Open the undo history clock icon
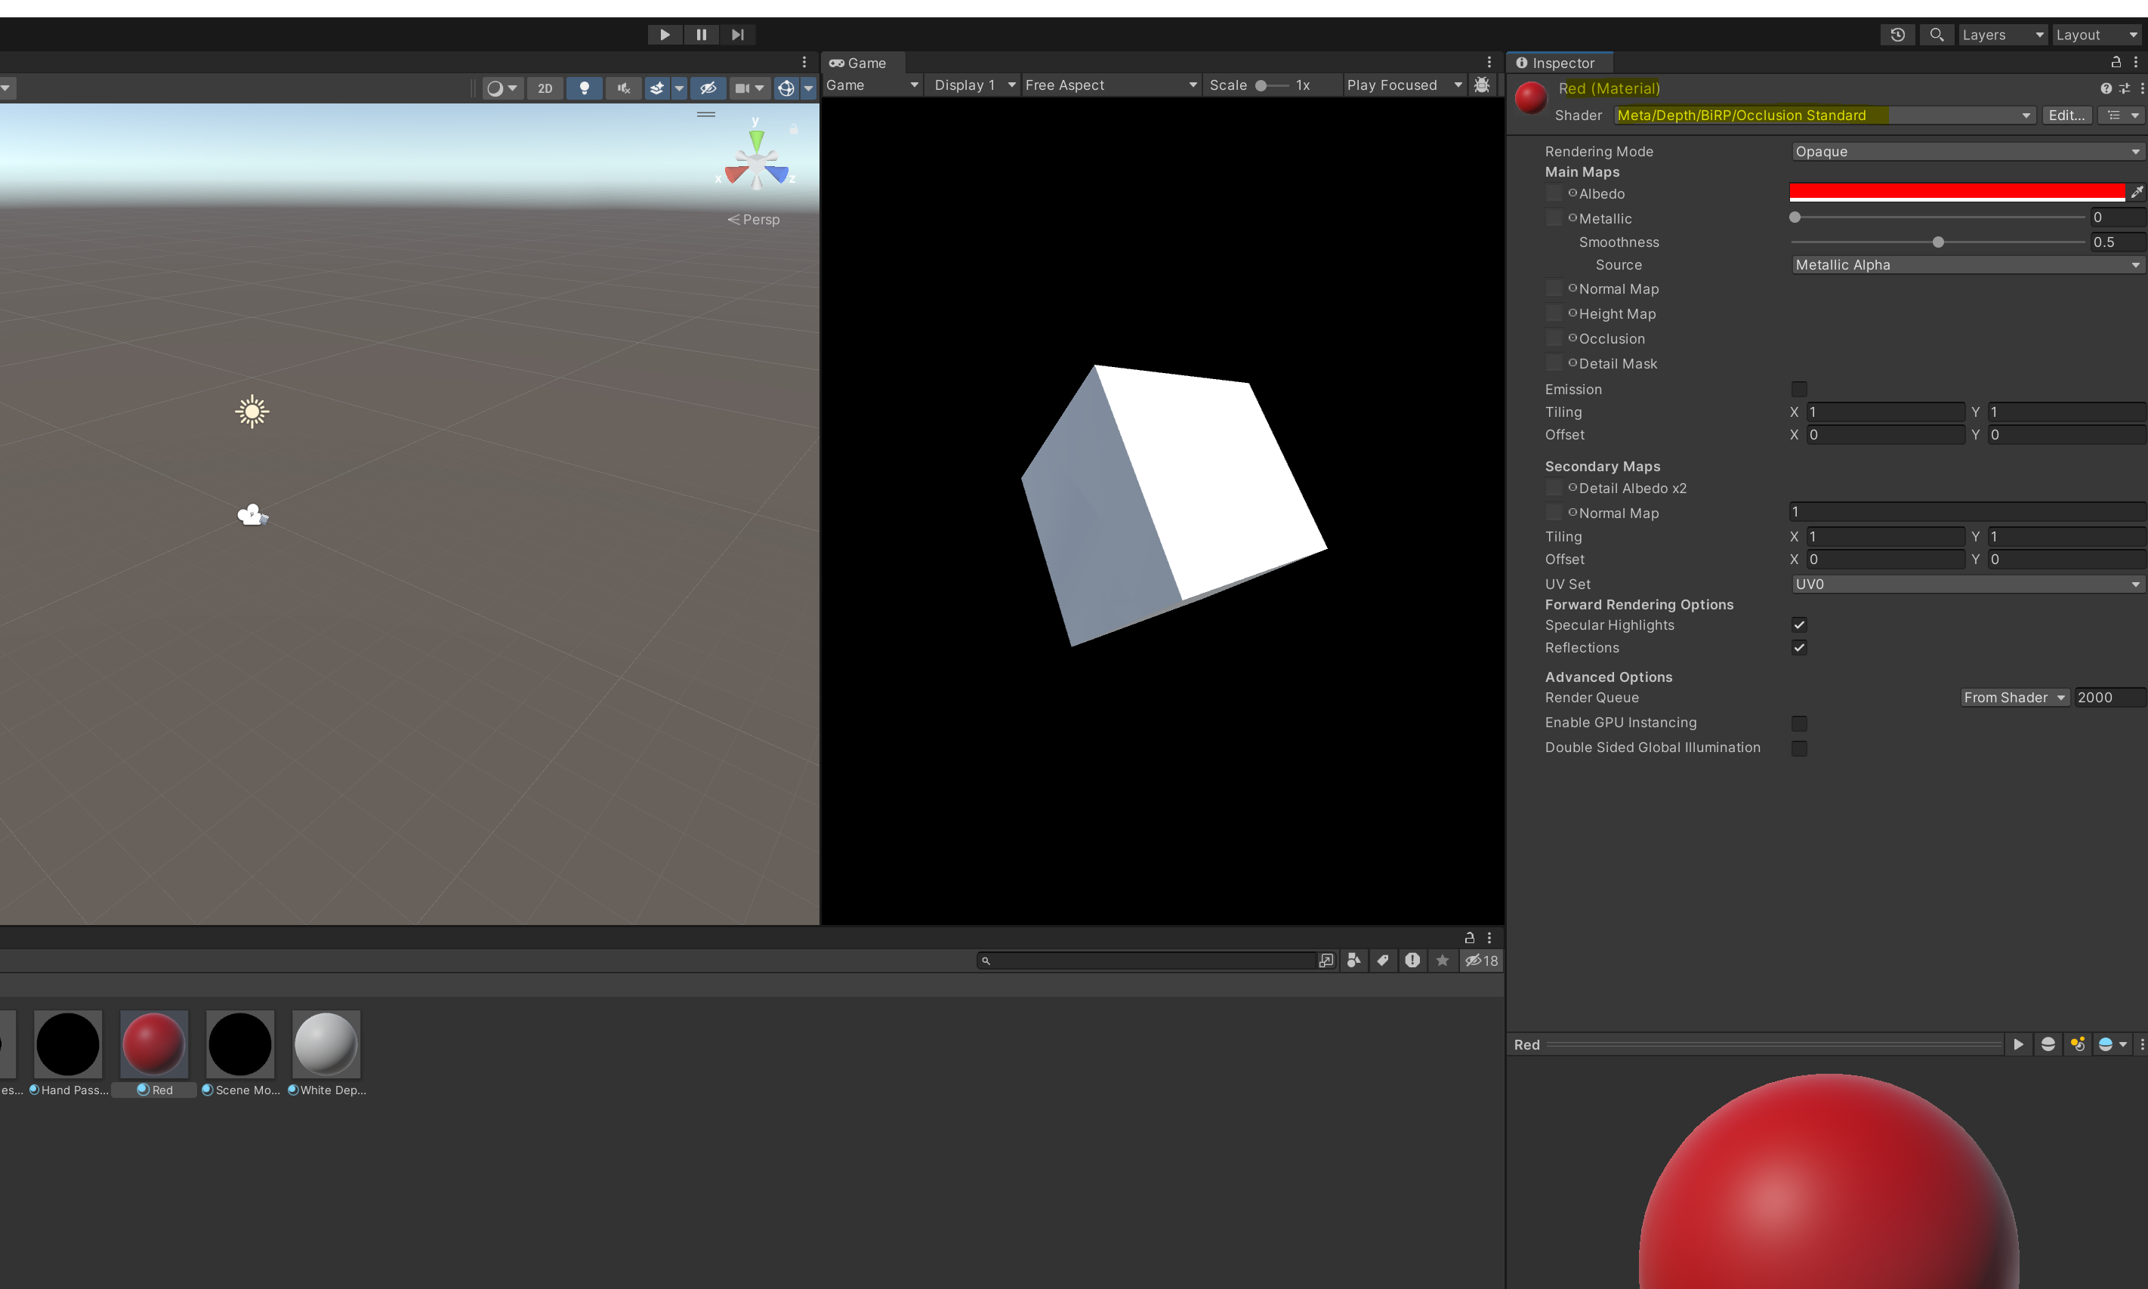 pyautogui.click(x=1898, y=35)
